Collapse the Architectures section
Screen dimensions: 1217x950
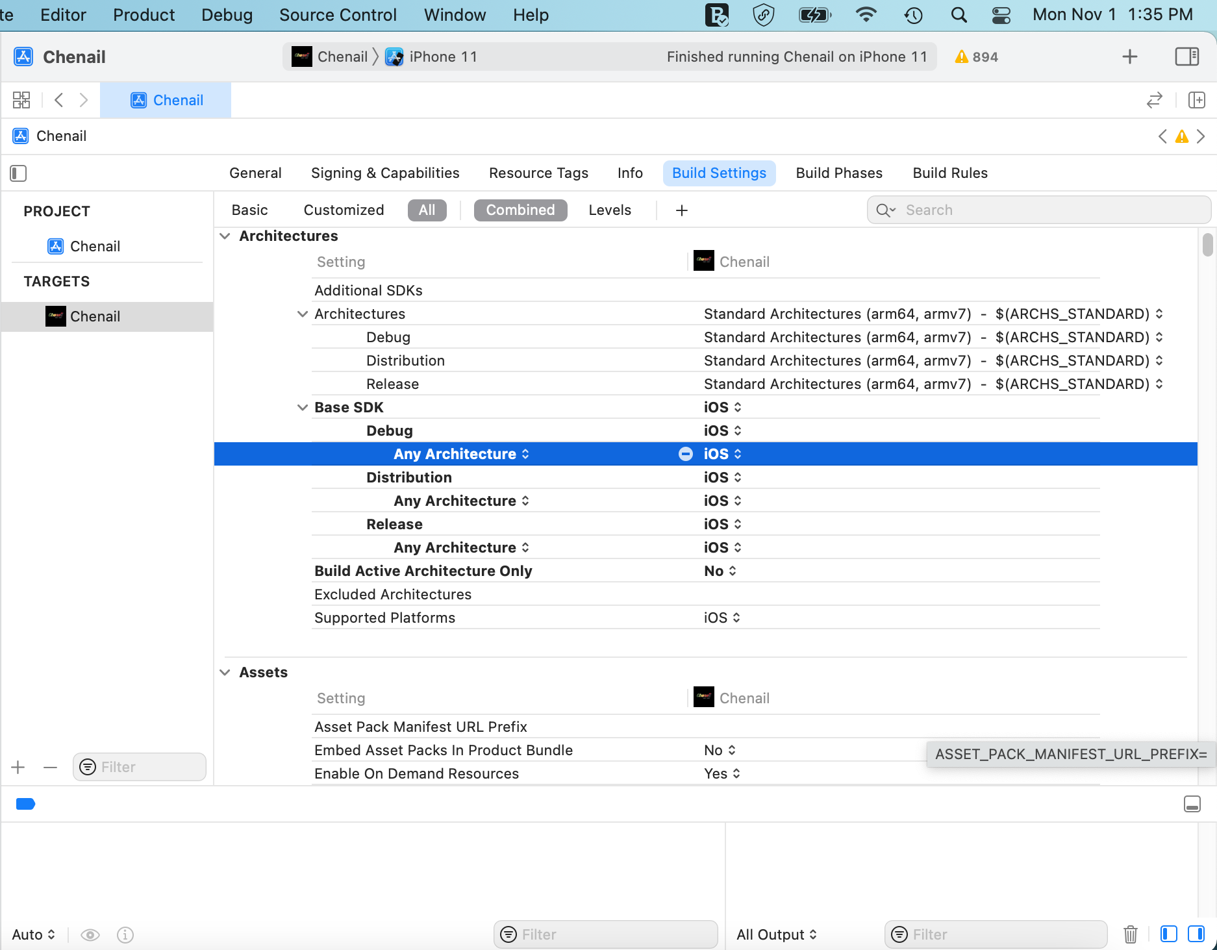pos(225,236)
